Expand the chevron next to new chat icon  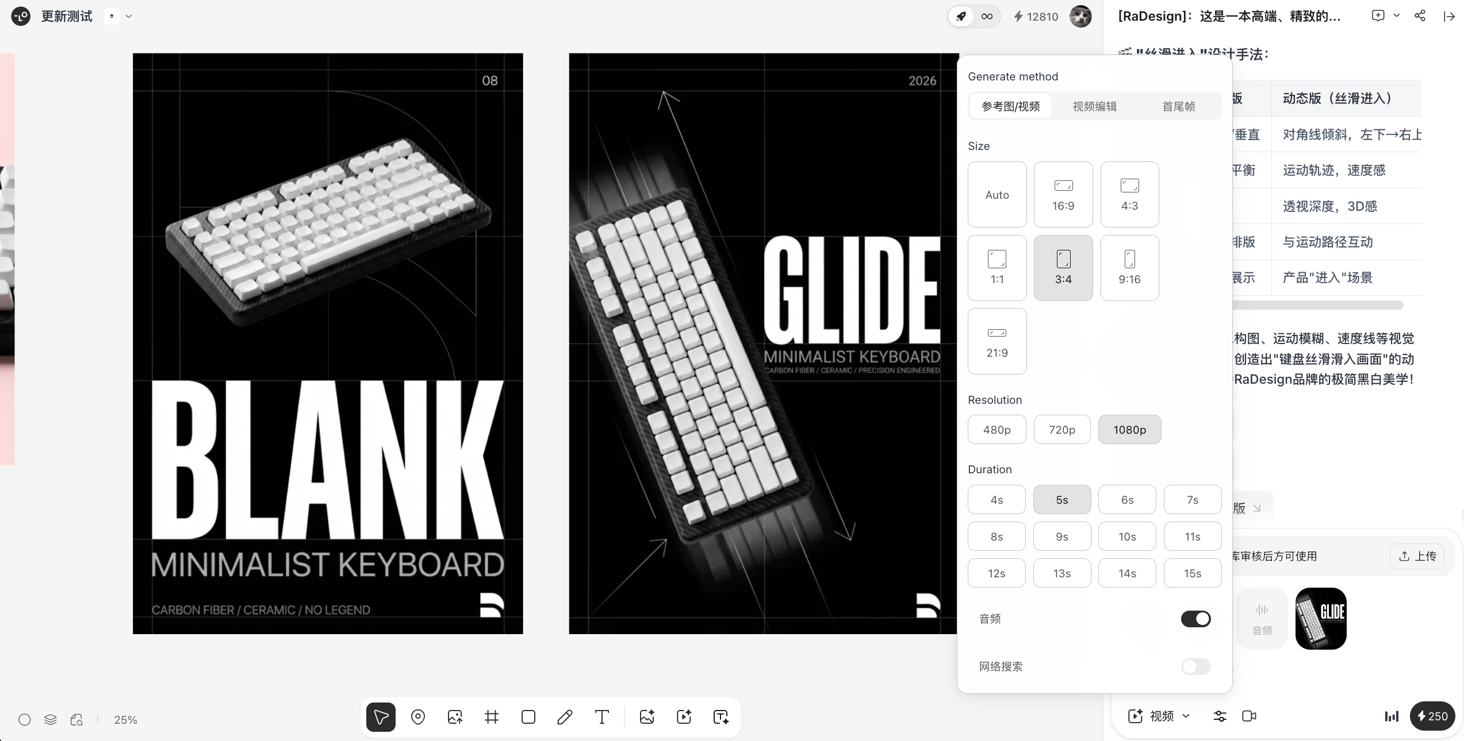1396,16
